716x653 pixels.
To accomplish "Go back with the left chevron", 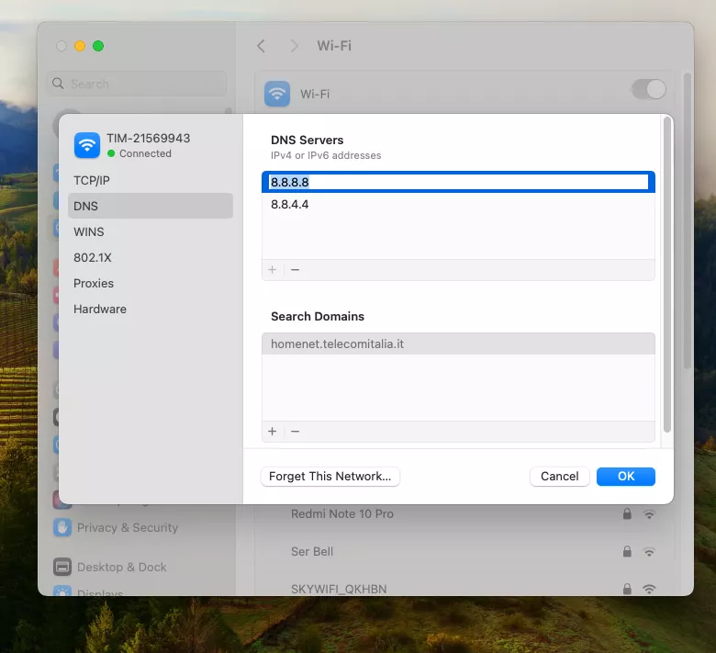I will coord(262,46).
